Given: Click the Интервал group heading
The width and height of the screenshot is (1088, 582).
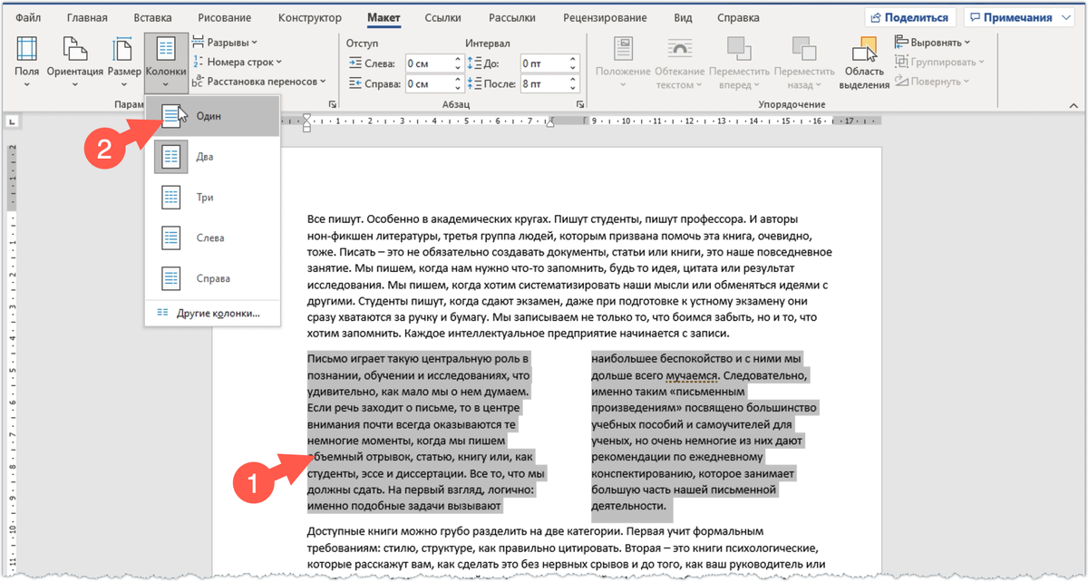Looking at the screenshot, I should coord(488,43).
